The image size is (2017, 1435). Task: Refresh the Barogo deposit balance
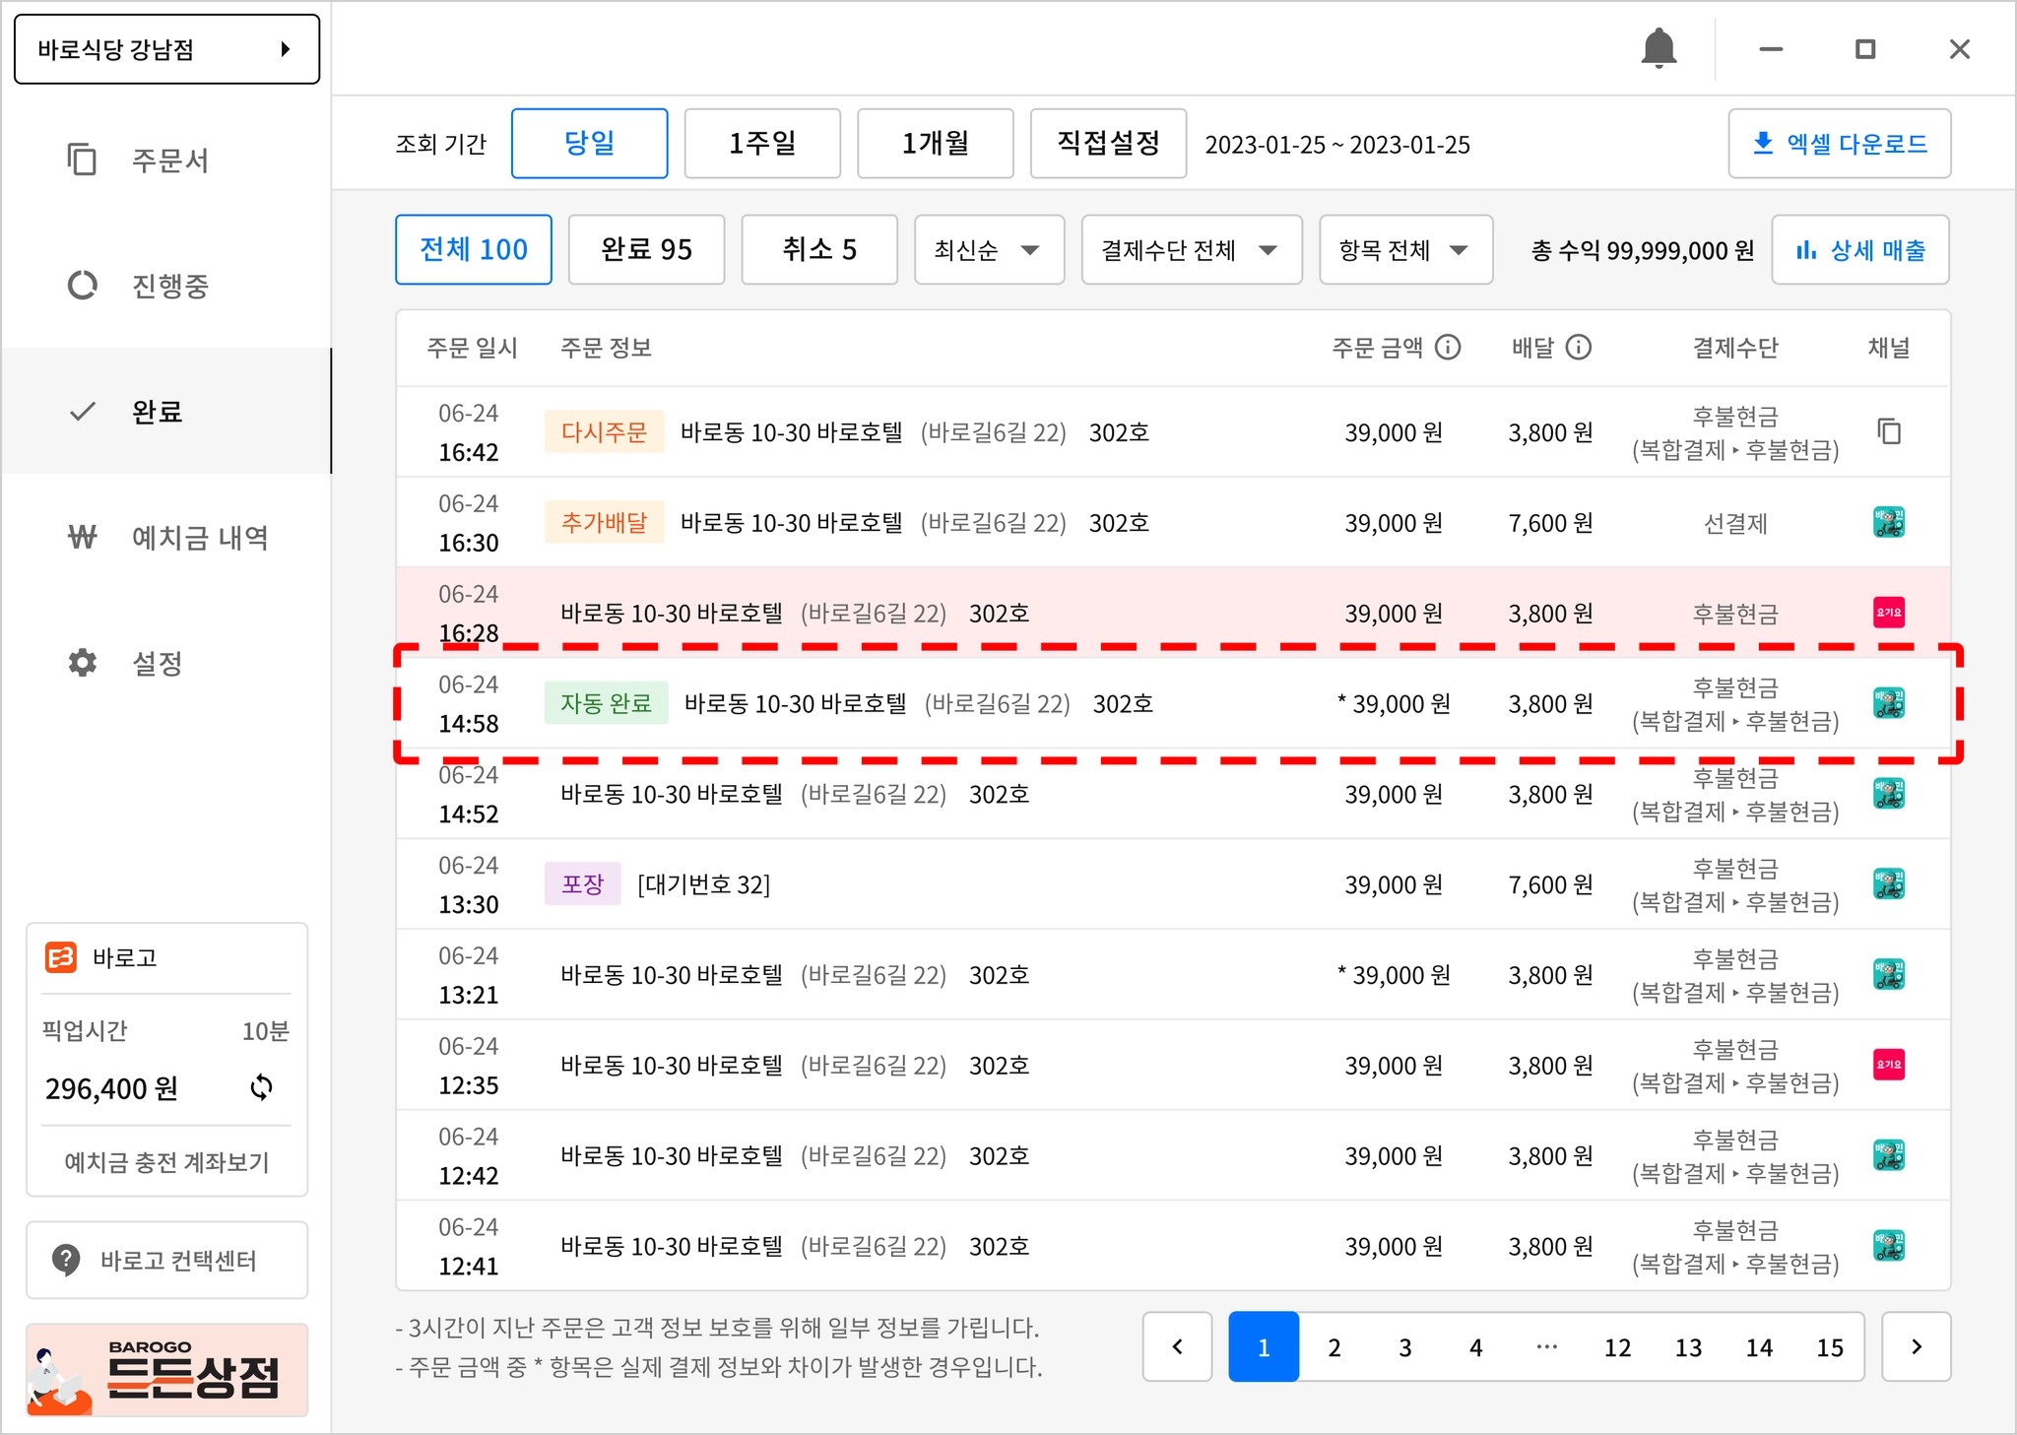261,1087
